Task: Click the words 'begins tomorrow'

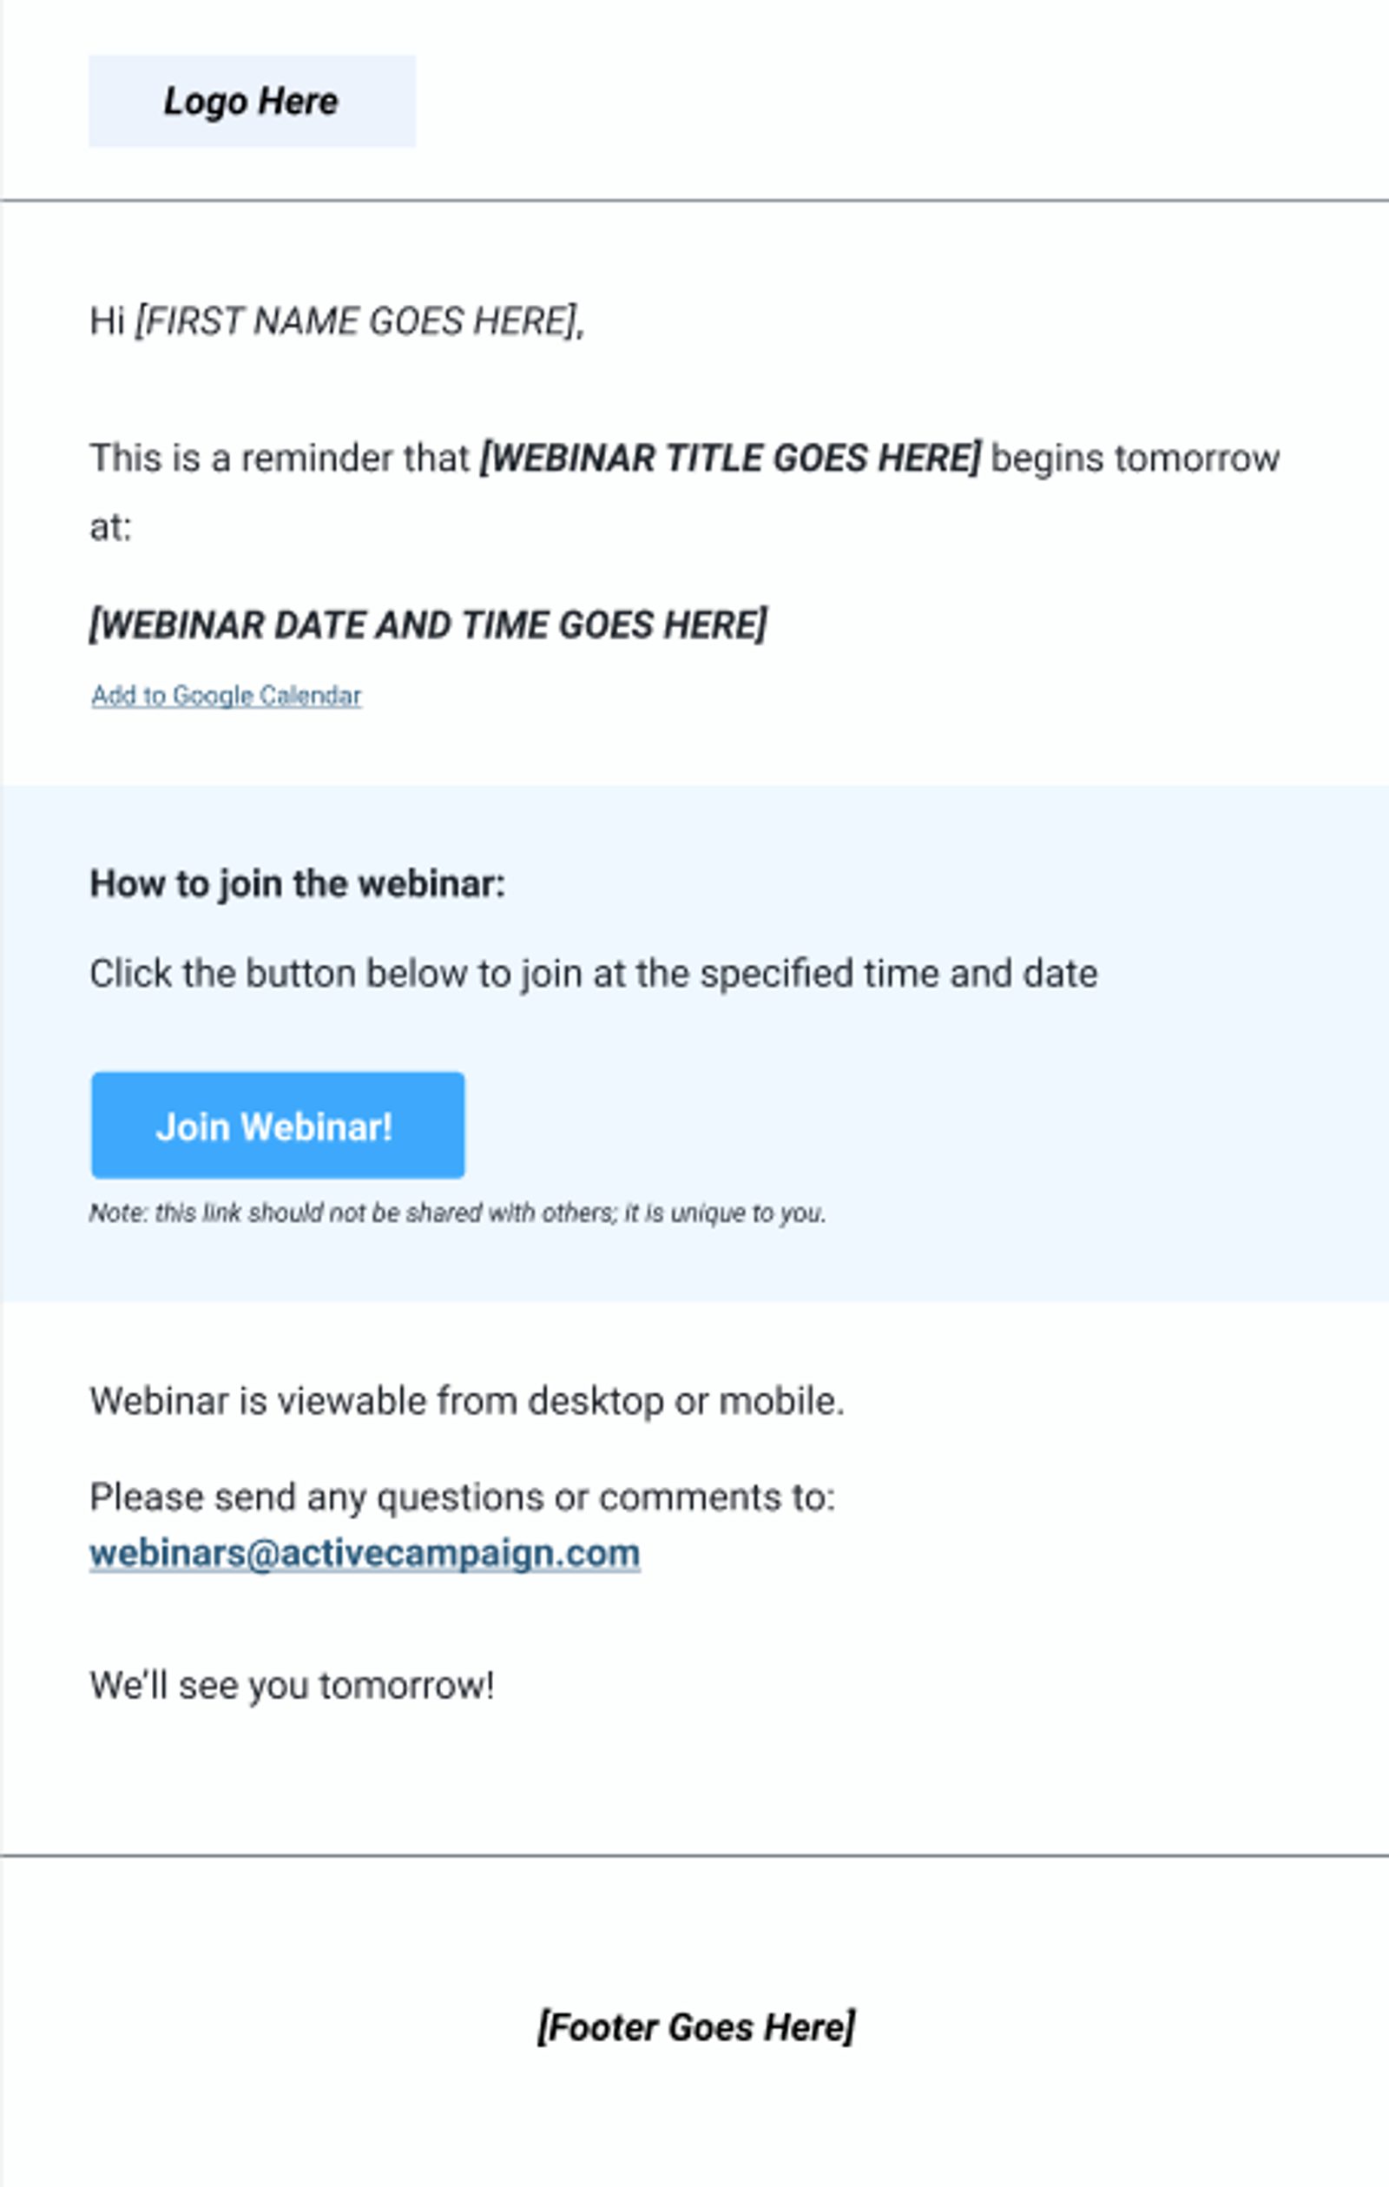Action: (1135, 458)
